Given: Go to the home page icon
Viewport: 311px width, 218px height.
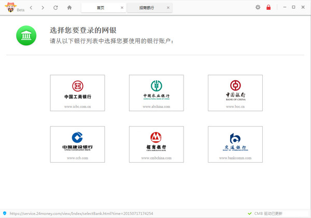Looking at the screenshot, I should pyautogui.click(x=69, y=8).
